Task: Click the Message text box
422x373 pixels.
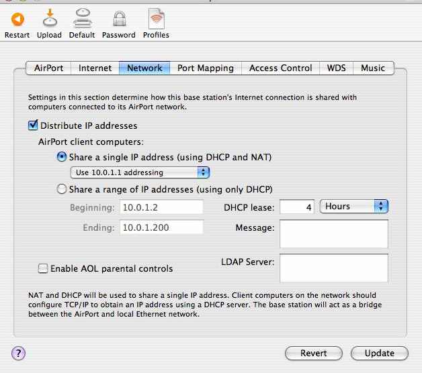Action: pyautogui.click(x=334, y=234)
